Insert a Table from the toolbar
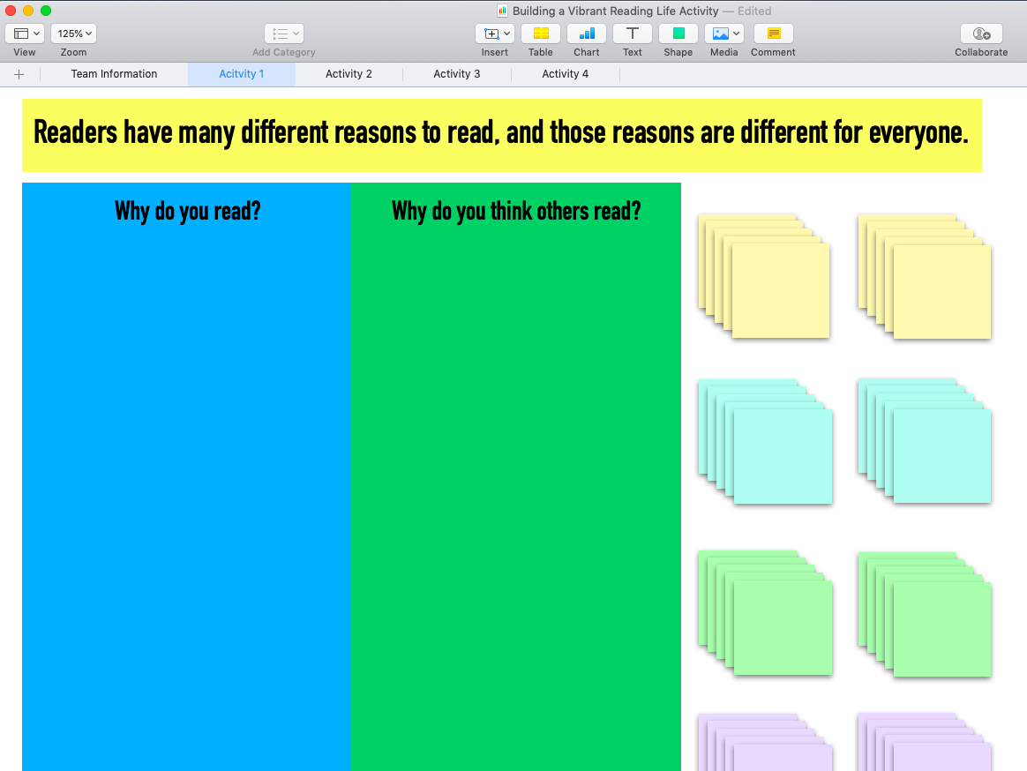The width and height of the screenshot is (1027, 771). click(540, 34)
